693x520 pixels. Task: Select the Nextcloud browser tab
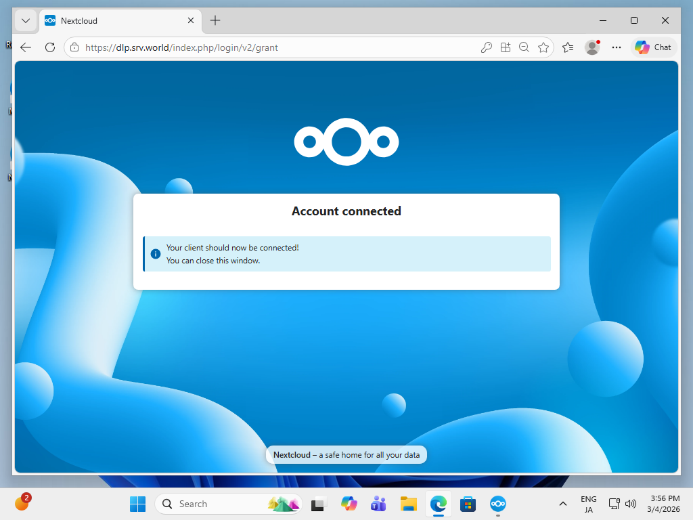[x=120, y=21]
